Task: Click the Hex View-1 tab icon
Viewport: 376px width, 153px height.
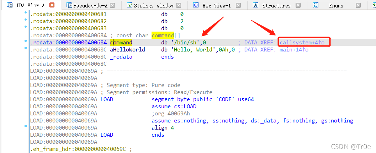Action: (196, 5)
